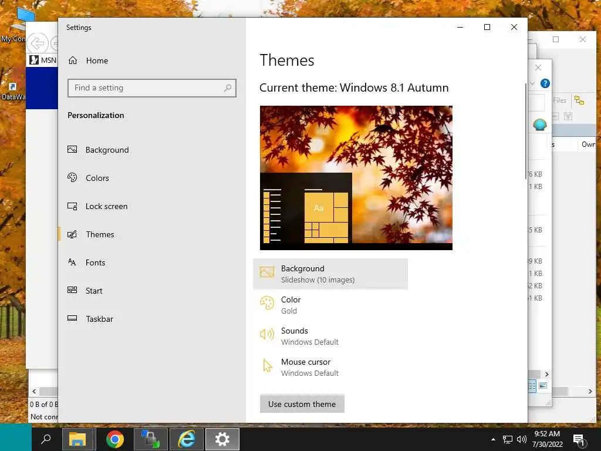Click the yellow network tree toolbar icon
The width and height of the screenshot is (601, 451).
579,100
